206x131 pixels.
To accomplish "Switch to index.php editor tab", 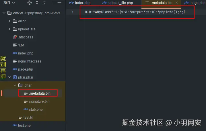I will (80, 3).
